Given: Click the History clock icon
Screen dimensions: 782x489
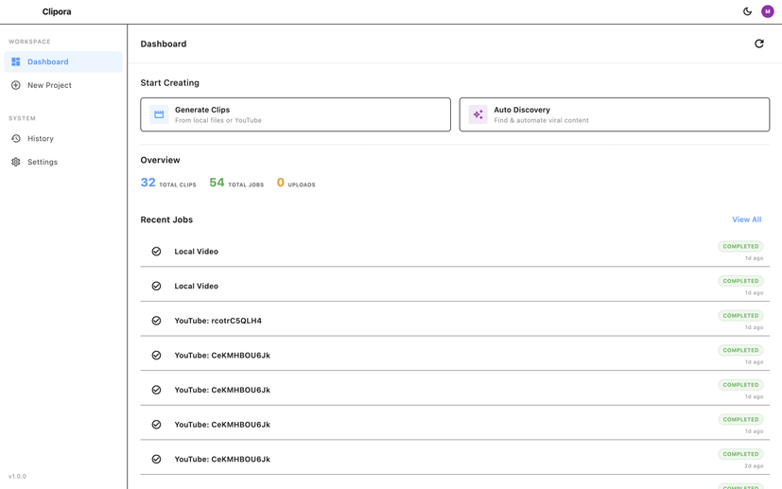Looking at the screenshot, I should click(16, 139).
